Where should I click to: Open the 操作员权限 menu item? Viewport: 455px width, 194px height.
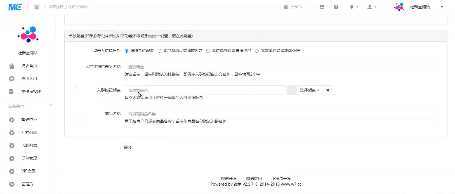pyautogui.click(x=31, y=92)
